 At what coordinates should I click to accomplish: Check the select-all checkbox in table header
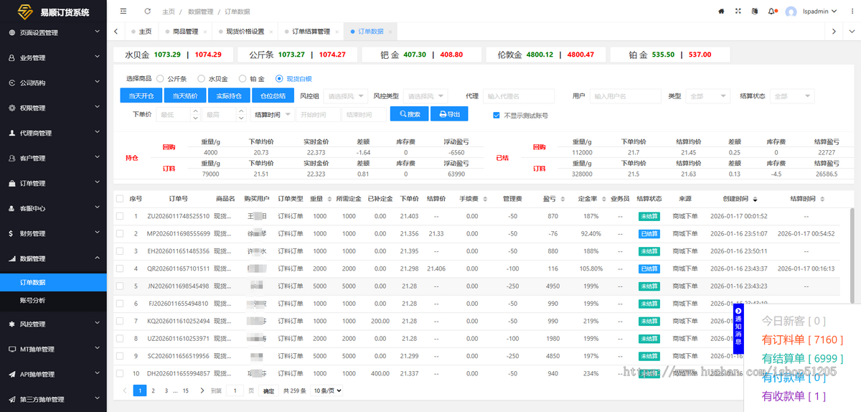(119, 199)
